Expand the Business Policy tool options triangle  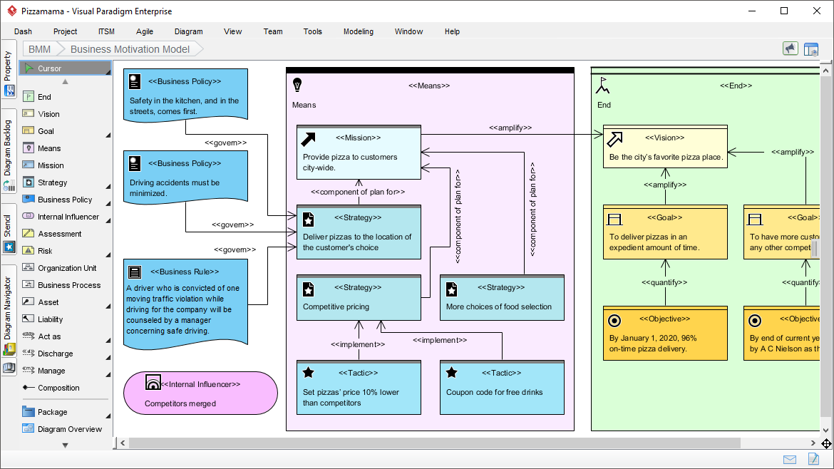tap(108, 204)
